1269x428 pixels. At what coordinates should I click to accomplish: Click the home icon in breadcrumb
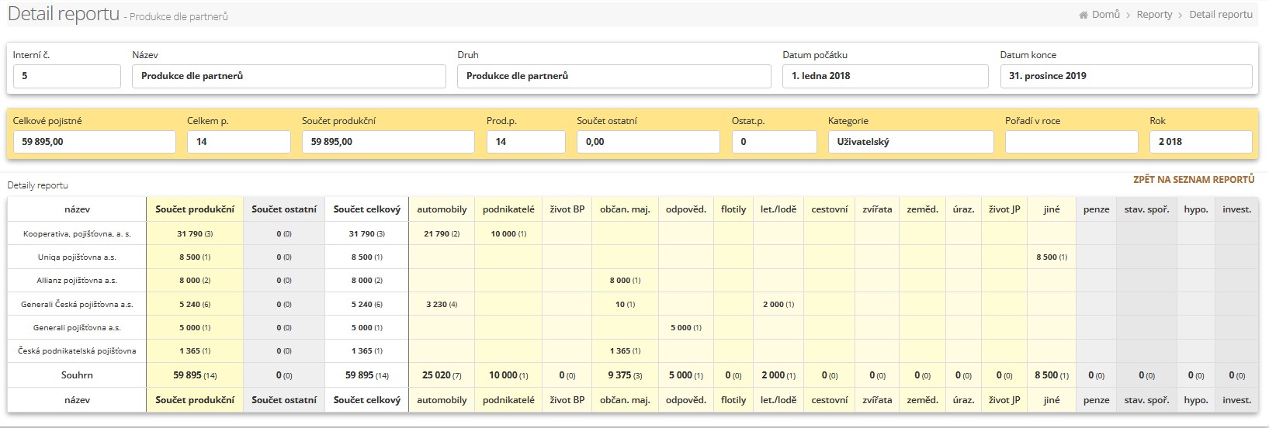coord(1084,15)
